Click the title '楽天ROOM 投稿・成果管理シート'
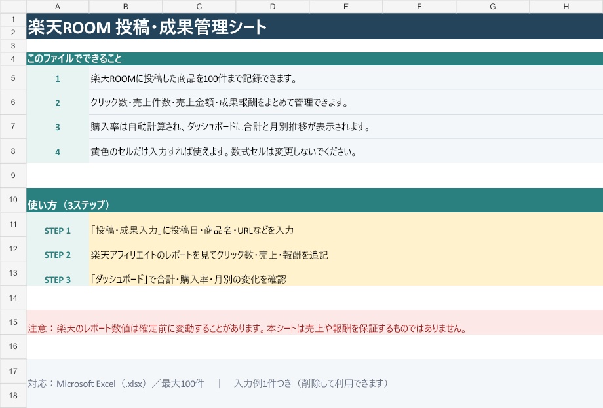This screenshot has width=603, height=408. click(x=147, y=27)
